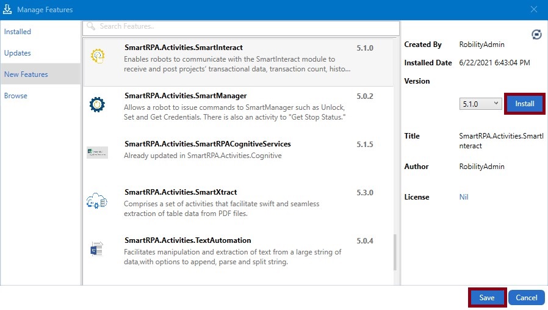Switch to the Updates tab
This screenshot has width=548, height=310.
tap(18, 53)
